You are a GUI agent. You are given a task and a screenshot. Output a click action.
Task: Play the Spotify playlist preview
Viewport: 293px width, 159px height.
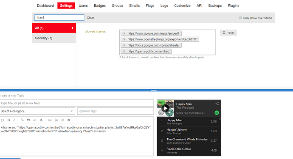165,108
